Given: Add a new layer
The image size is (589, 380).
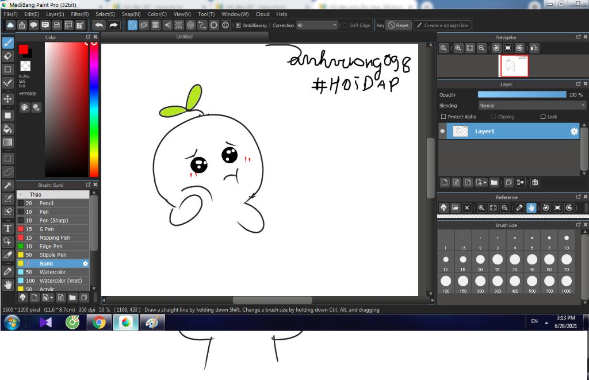Looking at the screenshot, I should coord(445,182).
